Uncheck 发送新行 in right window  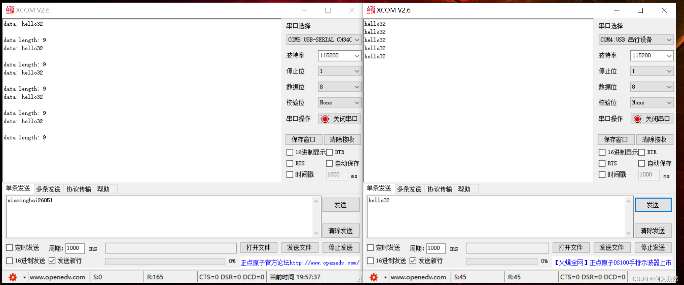click(x=413, y=261)
